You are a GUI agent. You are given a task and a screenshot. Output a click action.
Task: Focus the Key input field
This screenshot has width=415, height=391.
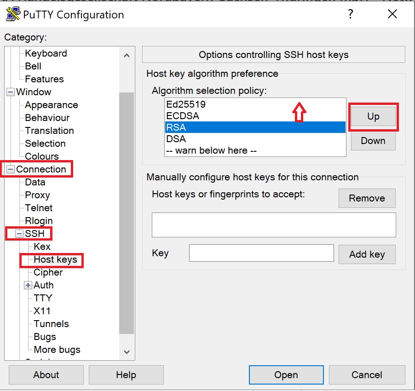point(261,253)
